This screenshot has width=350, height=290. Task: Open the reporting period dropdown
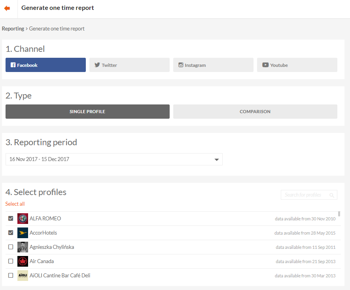tap(114, 159)
